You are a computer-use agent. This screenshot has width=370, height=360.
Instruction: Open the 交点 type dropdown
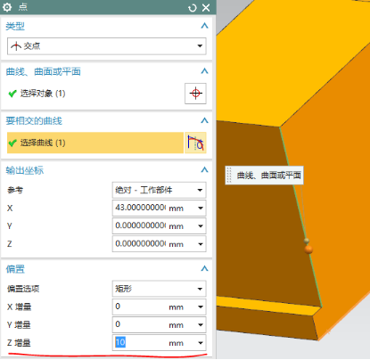tap(107, 46)
